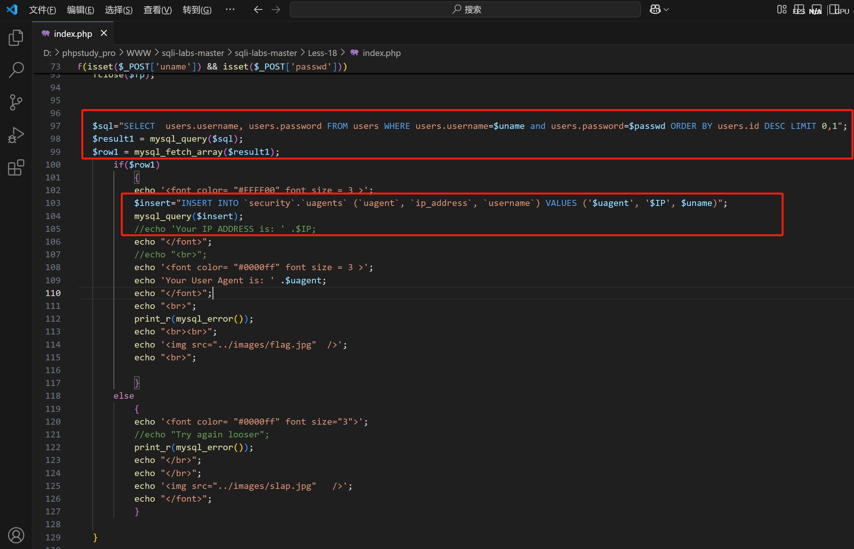Open Source Control view
854x549 pixels.
[x=16, y=102]
